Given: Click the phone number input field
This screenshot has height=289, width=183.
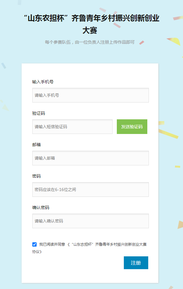Looking at the screenshot, I should tap(90, 95).
